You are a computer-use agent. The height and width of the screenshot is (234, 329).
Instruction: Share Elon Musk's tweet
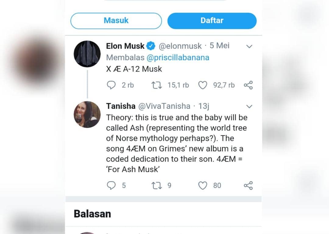[x=248, y=85]
